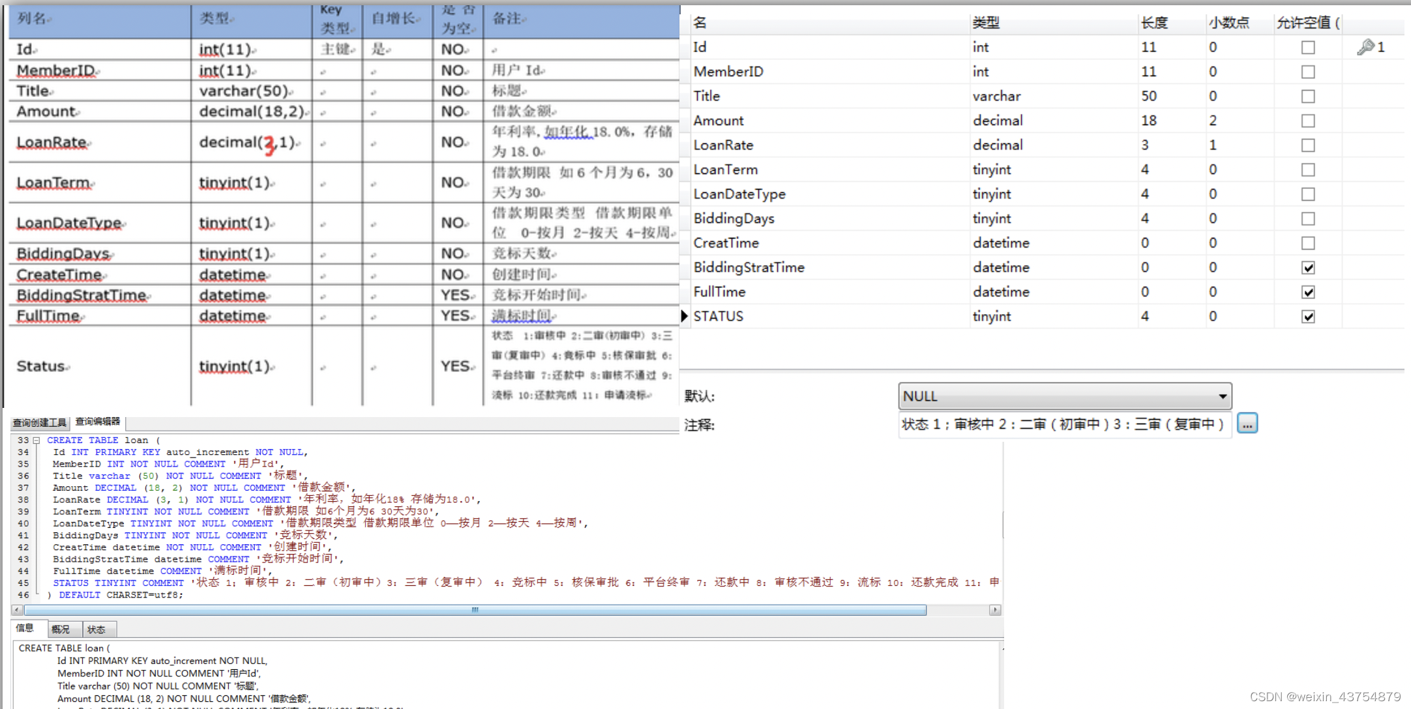Uncheck allow-null for FullTime field
The height and width of the screenshot is (709, 1411).
click(1307, 292)
